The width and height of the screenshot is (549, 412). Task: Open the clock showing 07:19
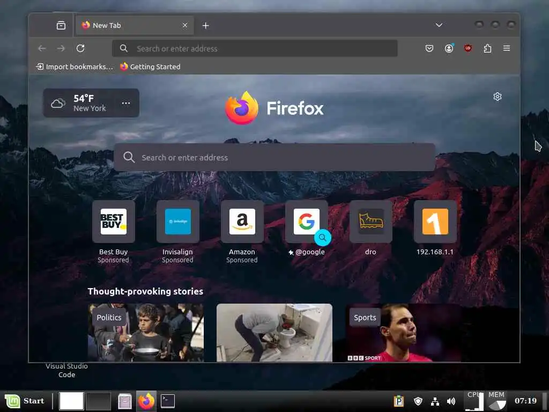coord(525,400)
